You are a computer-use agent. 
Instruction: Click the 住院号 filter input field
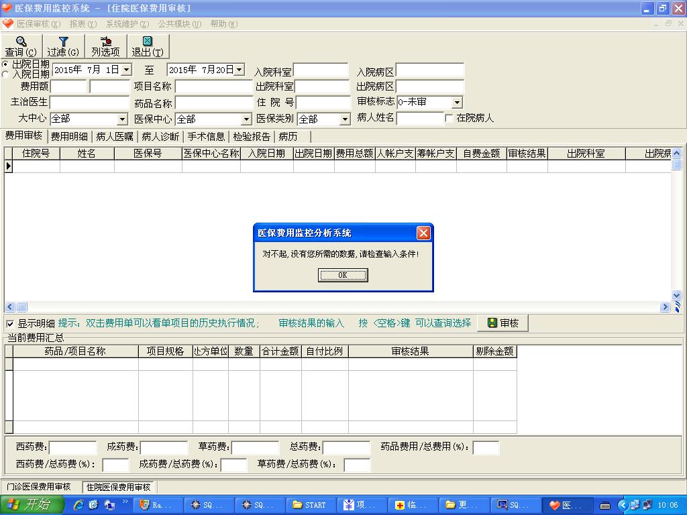(x=323, y=103)
